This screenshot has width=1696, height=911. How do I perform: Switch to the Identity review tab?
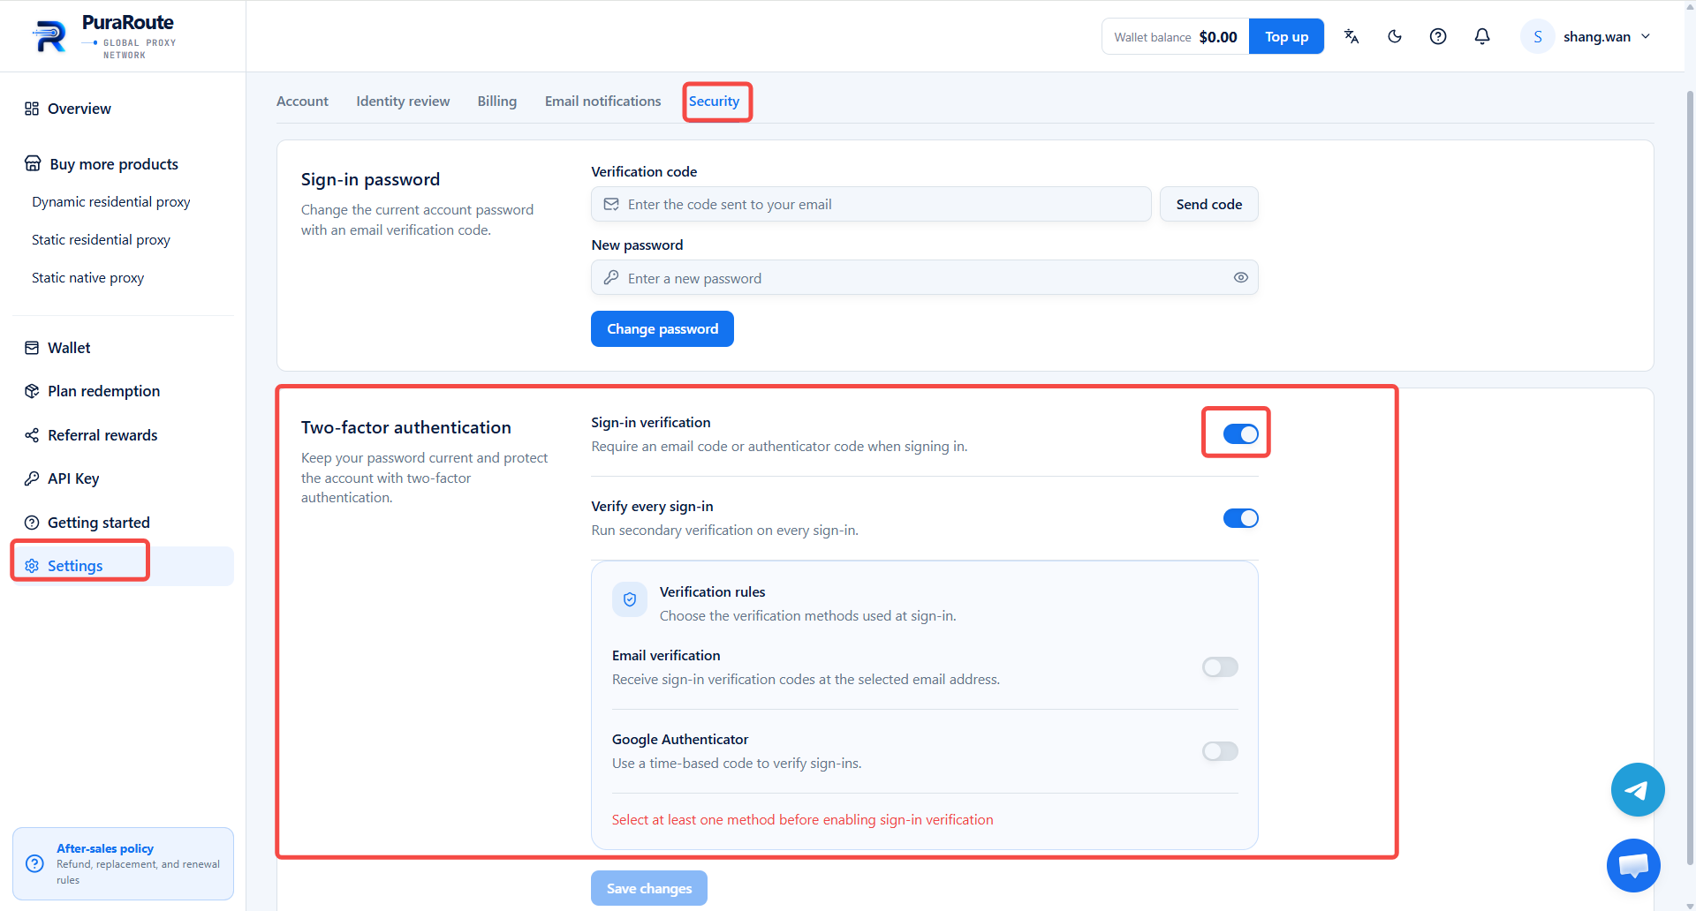pos(403,102)
